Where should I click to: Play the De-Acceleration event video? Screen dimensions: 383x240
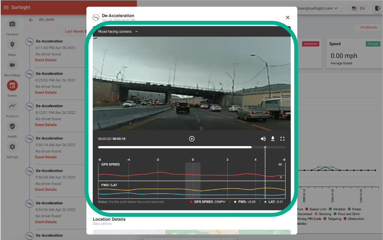[x=192, y=139]
